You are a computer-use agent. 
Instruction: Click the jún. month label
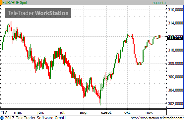(41, 113)
